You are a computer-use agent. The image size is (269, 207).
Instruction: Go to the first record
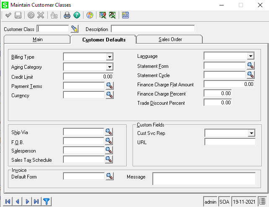tap(8, 202)
